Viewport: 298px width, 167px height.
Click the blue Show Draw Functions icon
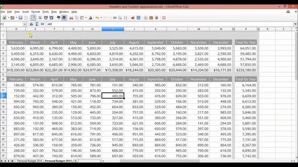[x=138, y=18]
